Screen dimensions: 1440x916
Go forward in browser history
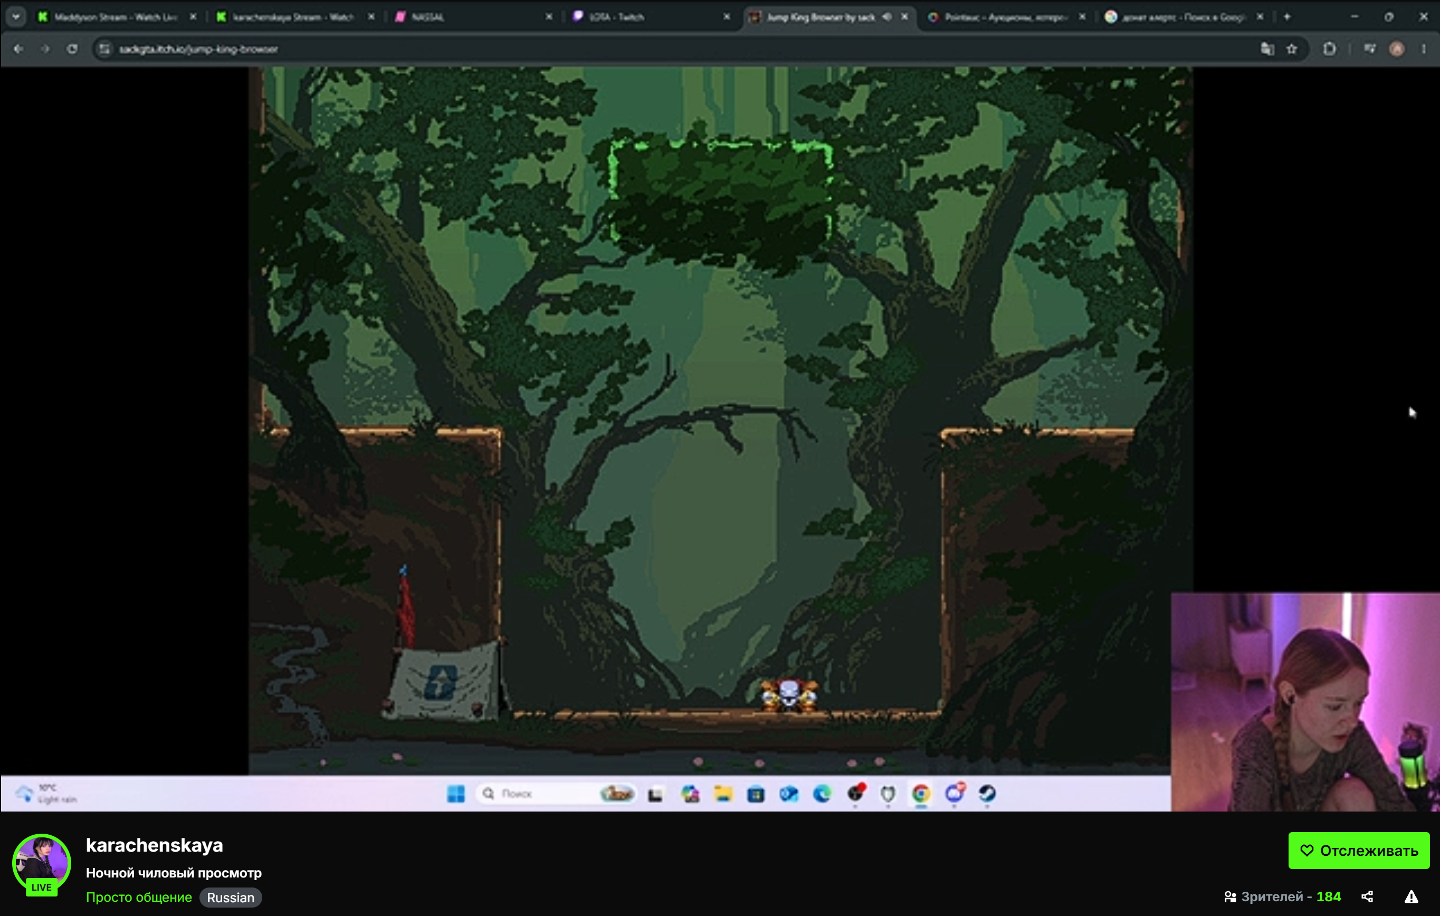45,49
